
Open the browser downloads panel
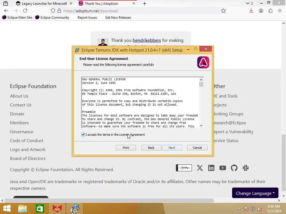click(x=251, y=11)
